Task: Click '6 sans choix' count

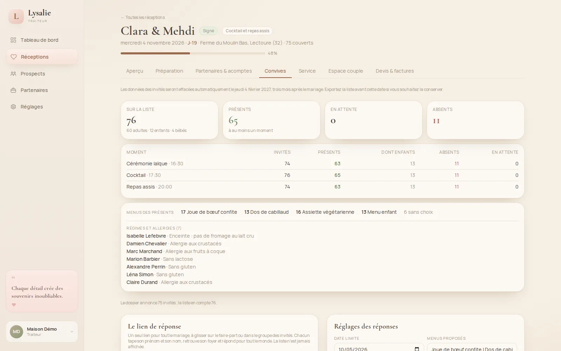Action: click(418, 212)
